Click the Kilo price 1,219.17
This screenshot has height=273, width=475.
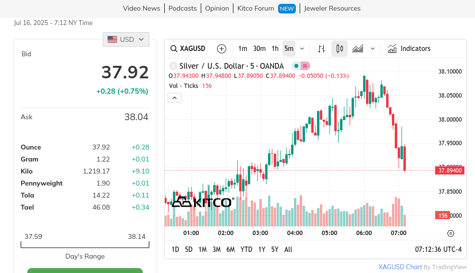97,171
